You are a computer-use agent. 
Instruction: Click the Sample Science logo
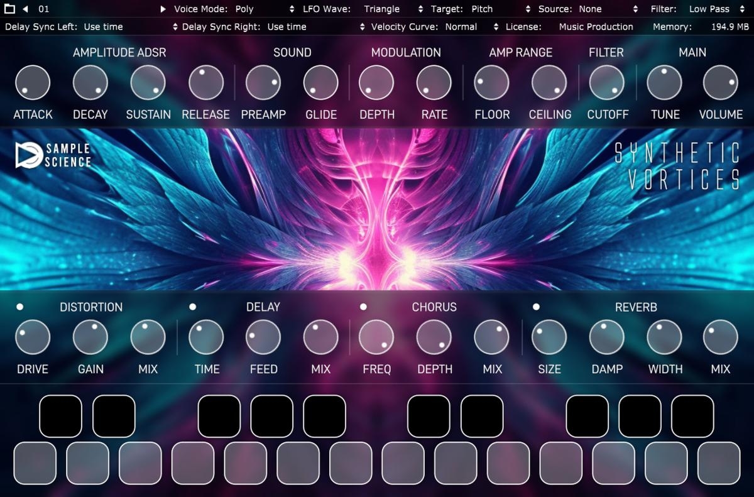(x=53, y=156)
